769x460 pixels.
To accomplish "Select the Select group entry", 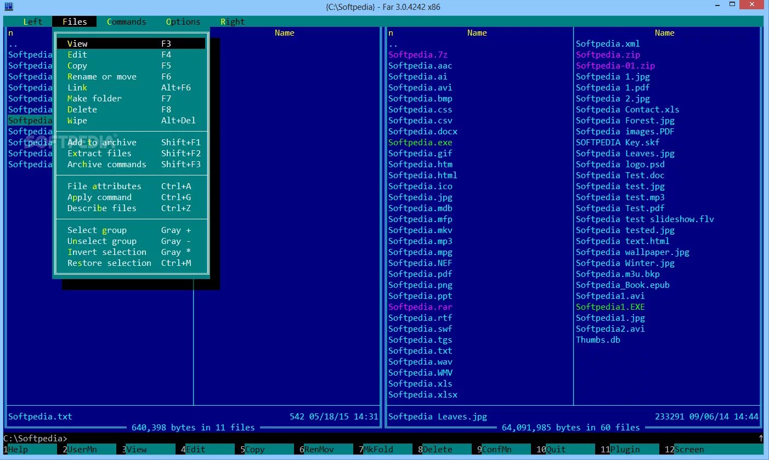I will (x=131, y=230).
